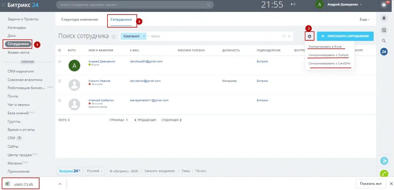Viewport: 394px width, 190px height.
Task: Expand the Еще menu
Action: (364, 19)
